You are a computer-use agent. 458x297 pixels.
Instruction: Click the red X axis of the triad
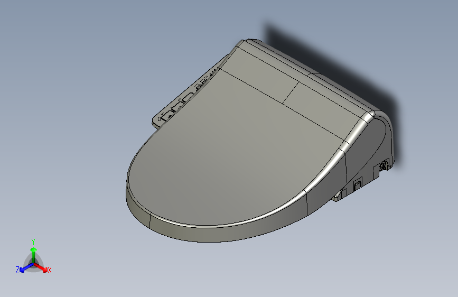pyautogui.click(x=41, y=268)
